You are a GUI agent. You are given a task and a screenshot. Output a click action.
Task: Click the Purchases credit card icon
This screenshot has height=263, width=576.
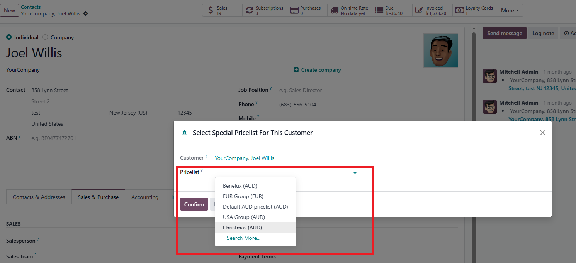coord(294,10)
